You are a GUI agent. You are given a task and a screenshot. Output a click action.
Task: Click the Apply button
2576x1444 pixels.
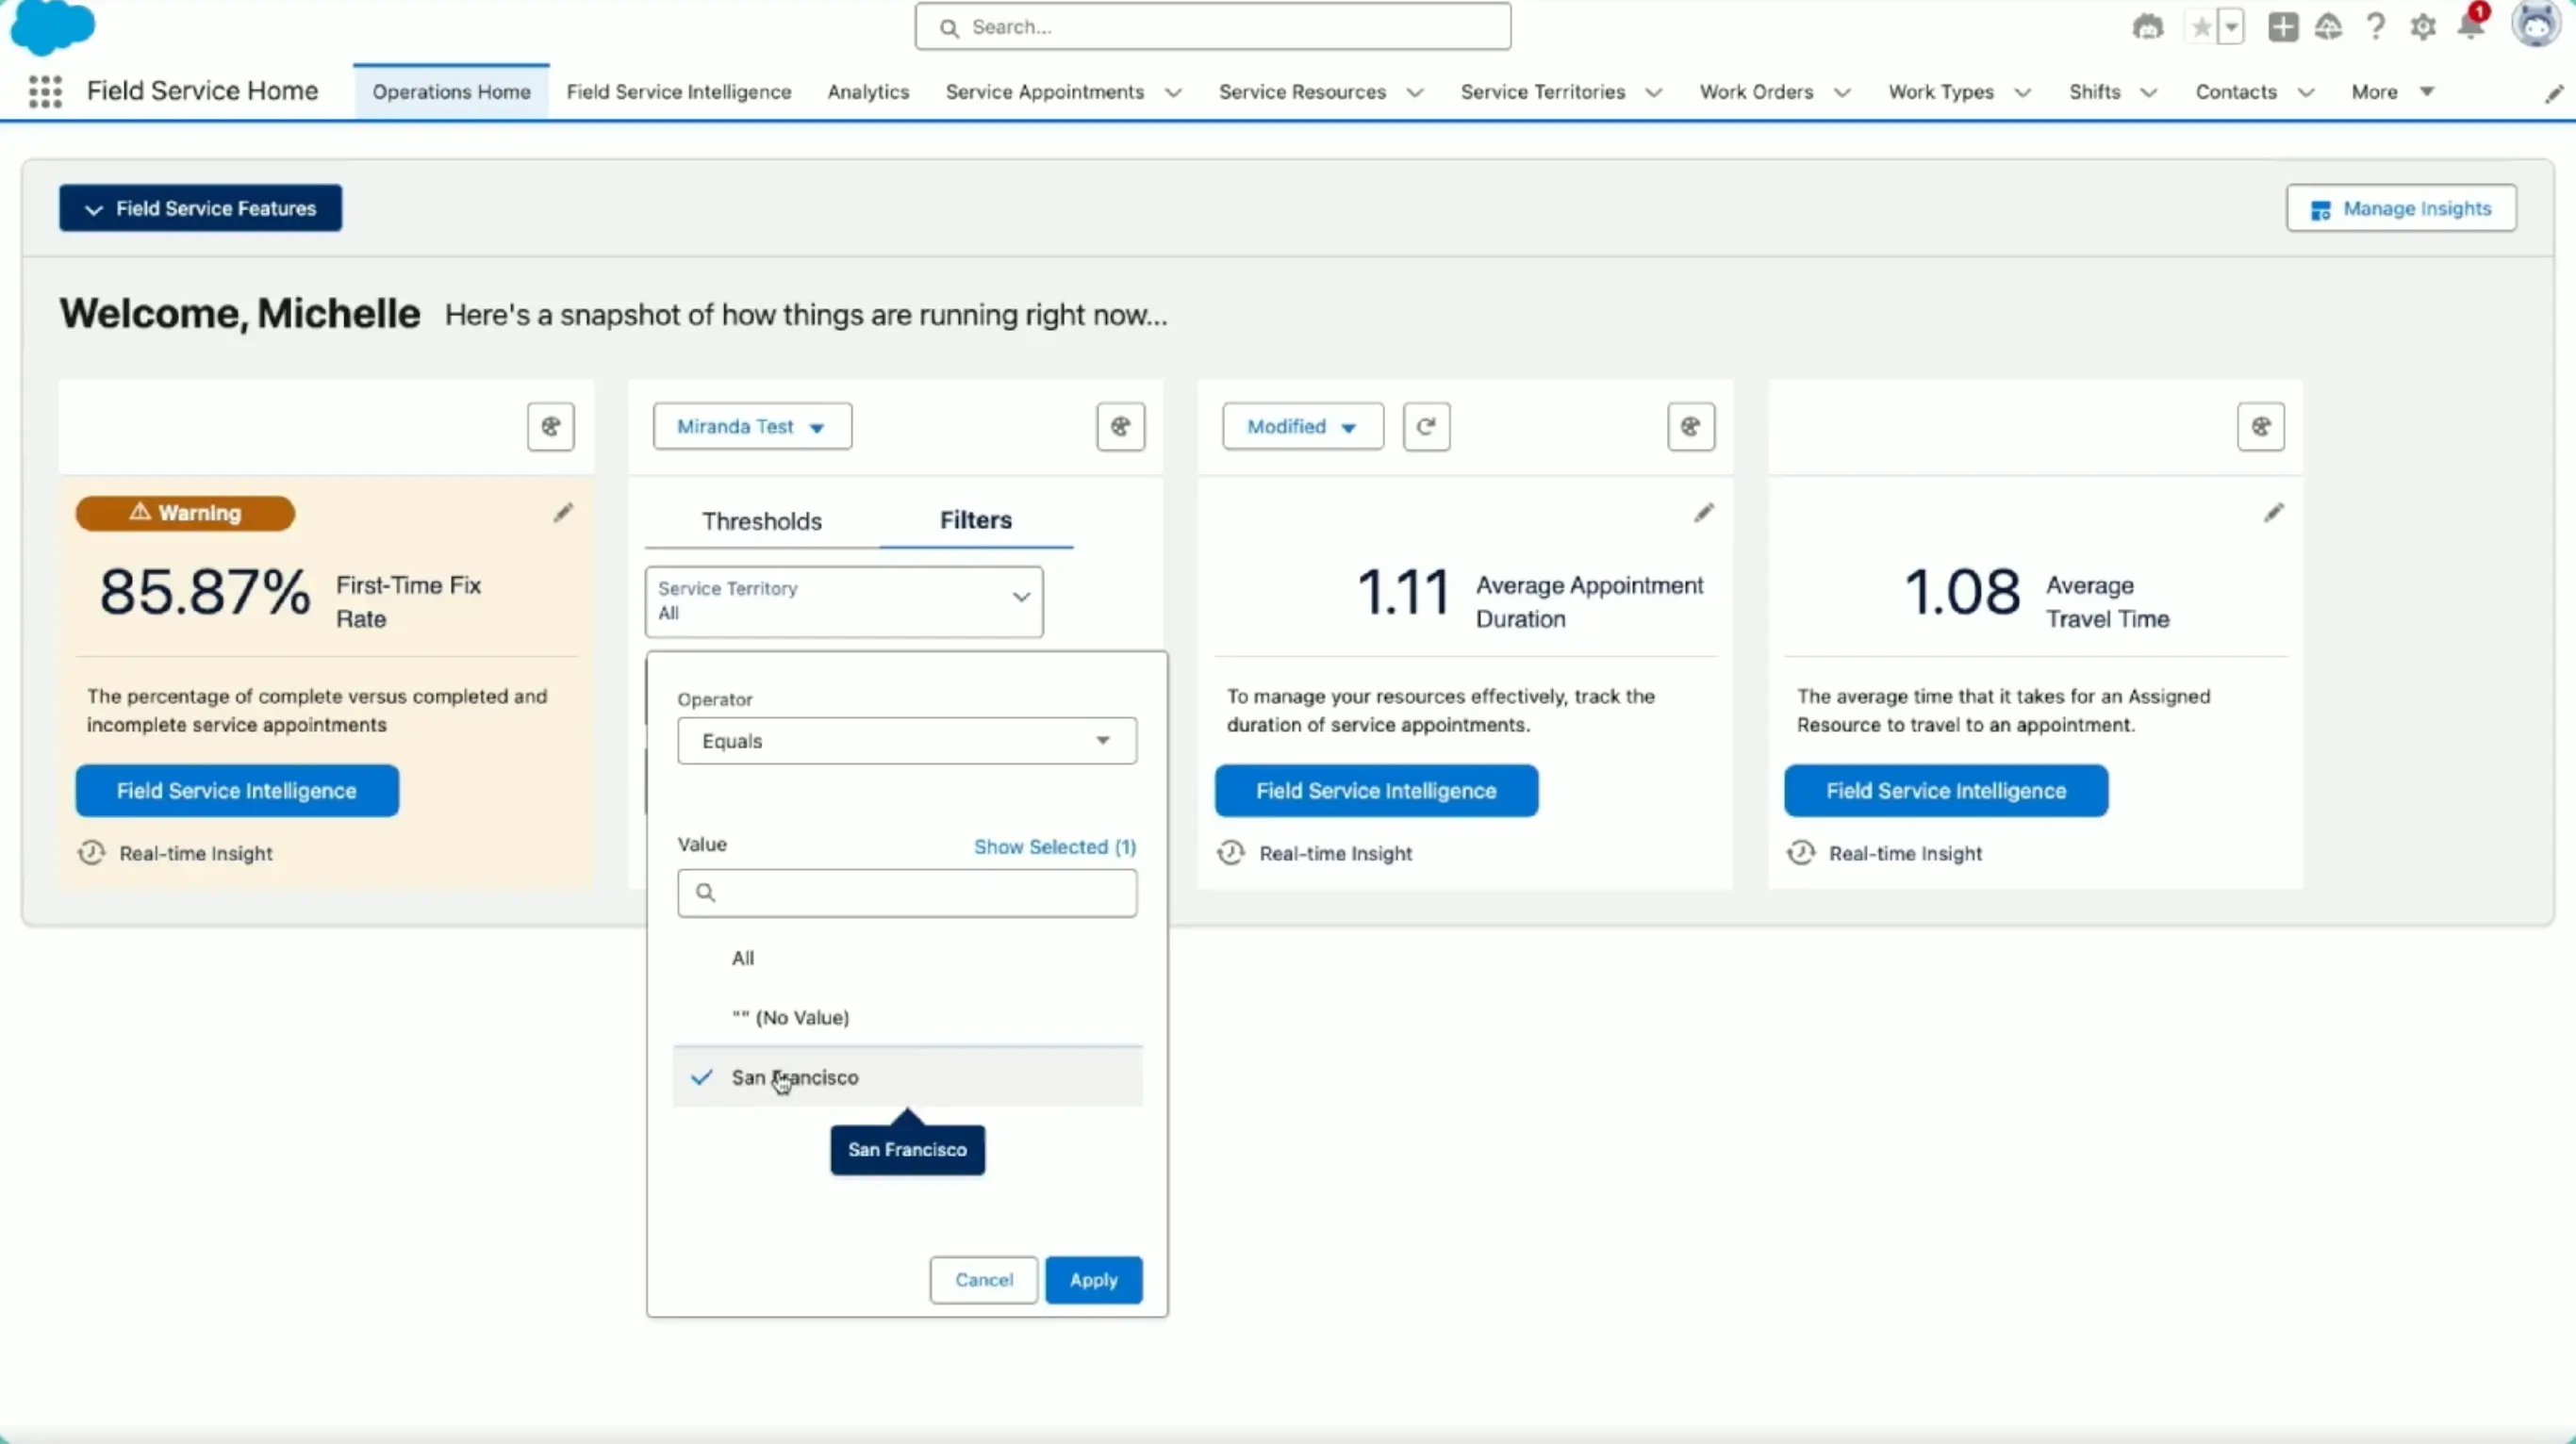1093,1280
